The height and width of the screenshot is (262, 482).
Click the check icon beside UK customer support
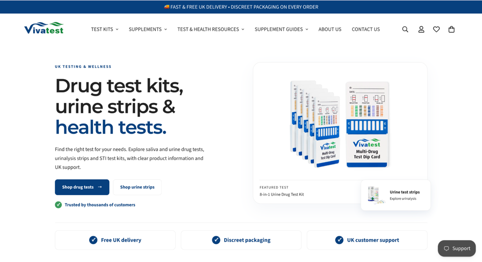339,240
